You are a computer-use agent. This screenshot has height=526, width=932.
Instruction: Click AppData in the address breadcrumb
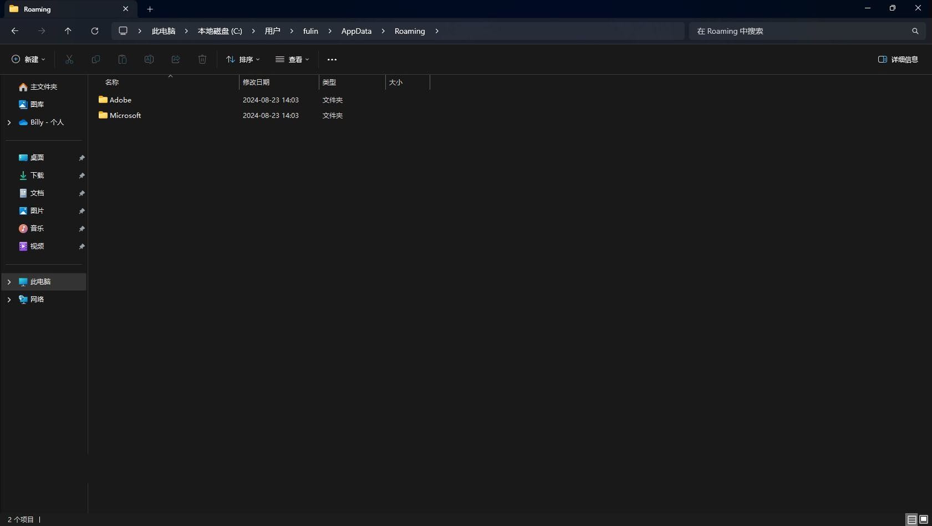click(356, 31)
